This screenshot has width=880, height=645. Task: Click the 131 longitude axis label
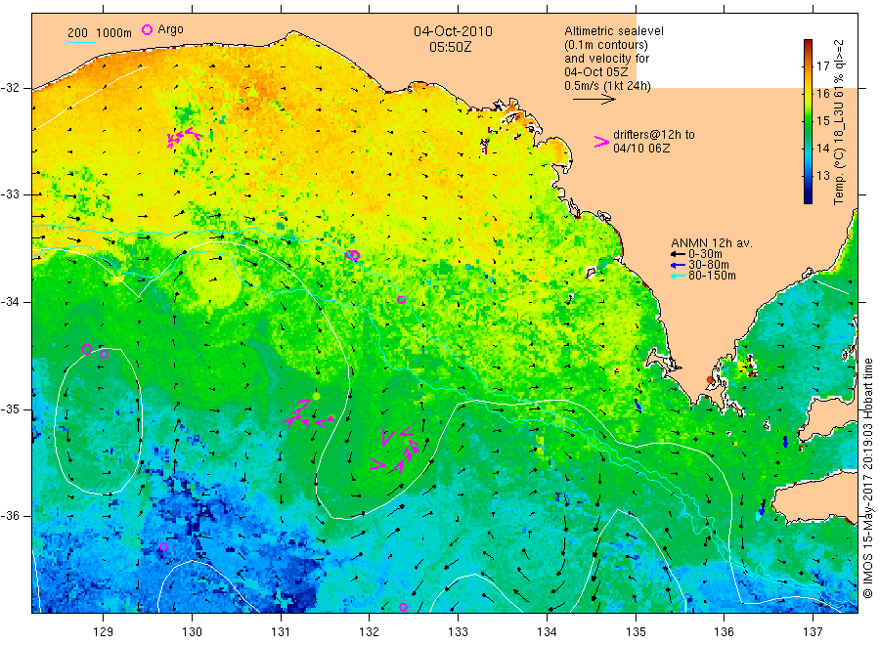[281, 632]
